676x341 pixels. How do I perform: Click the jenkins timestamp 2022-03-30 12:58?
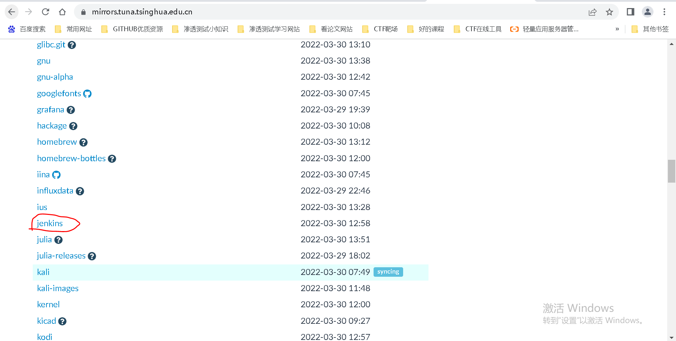click(335, 223)
